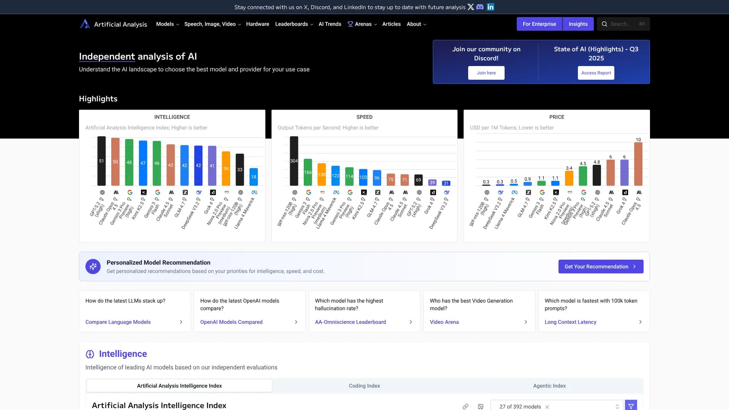Click the LinkedIn icon in top banner
This screenshot has width=729, height=410.
(x=491, y=7)
